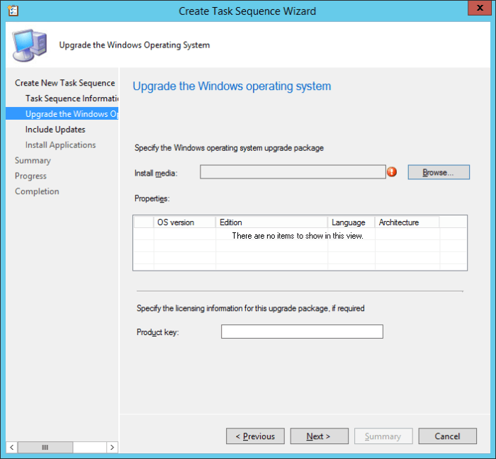The width and height of the screenshot is (496, 459).
Task: Click the sidebar horizontal scrollbar thumb
Action: pyautogui.click(x=45, y=447)
